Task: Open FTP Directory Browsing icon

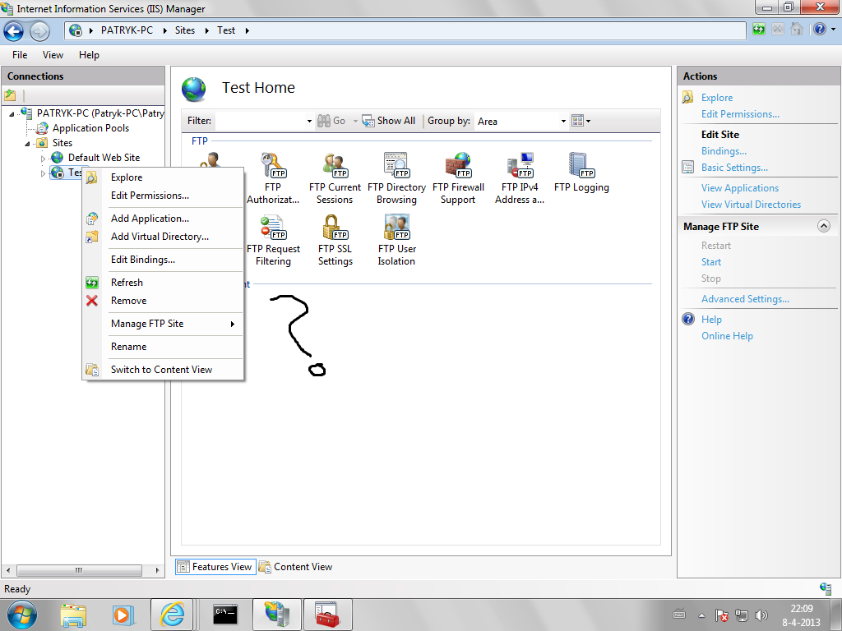Action: (396, 178)
